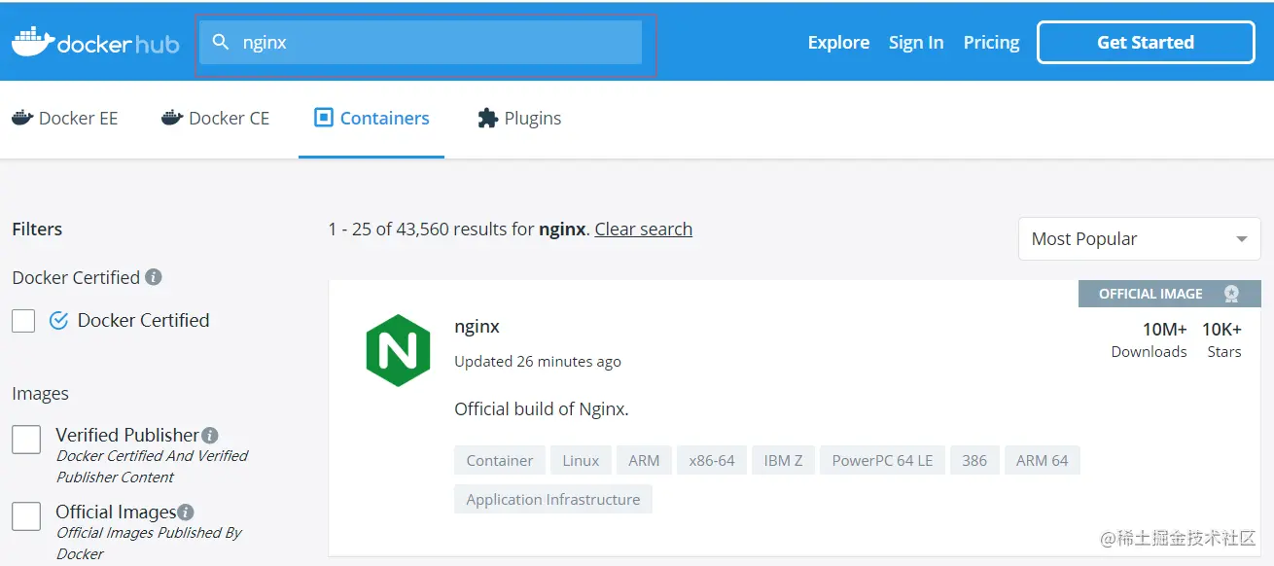Click the Official Images info icon
This screenshot has width=1274, height=566.
pos(186,513)
